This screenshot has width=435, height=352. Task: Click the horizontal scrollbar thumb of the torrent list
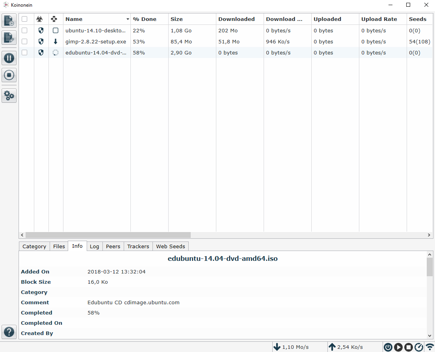pos(108,235)
